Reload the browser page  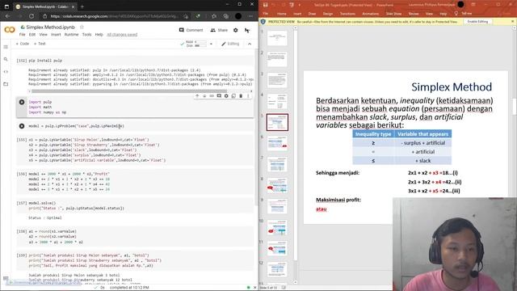pos(32,16)
